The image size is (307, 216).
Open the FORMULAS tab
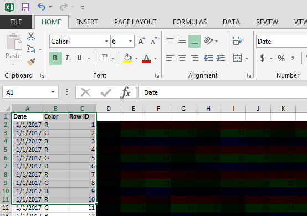click(190, 22)
